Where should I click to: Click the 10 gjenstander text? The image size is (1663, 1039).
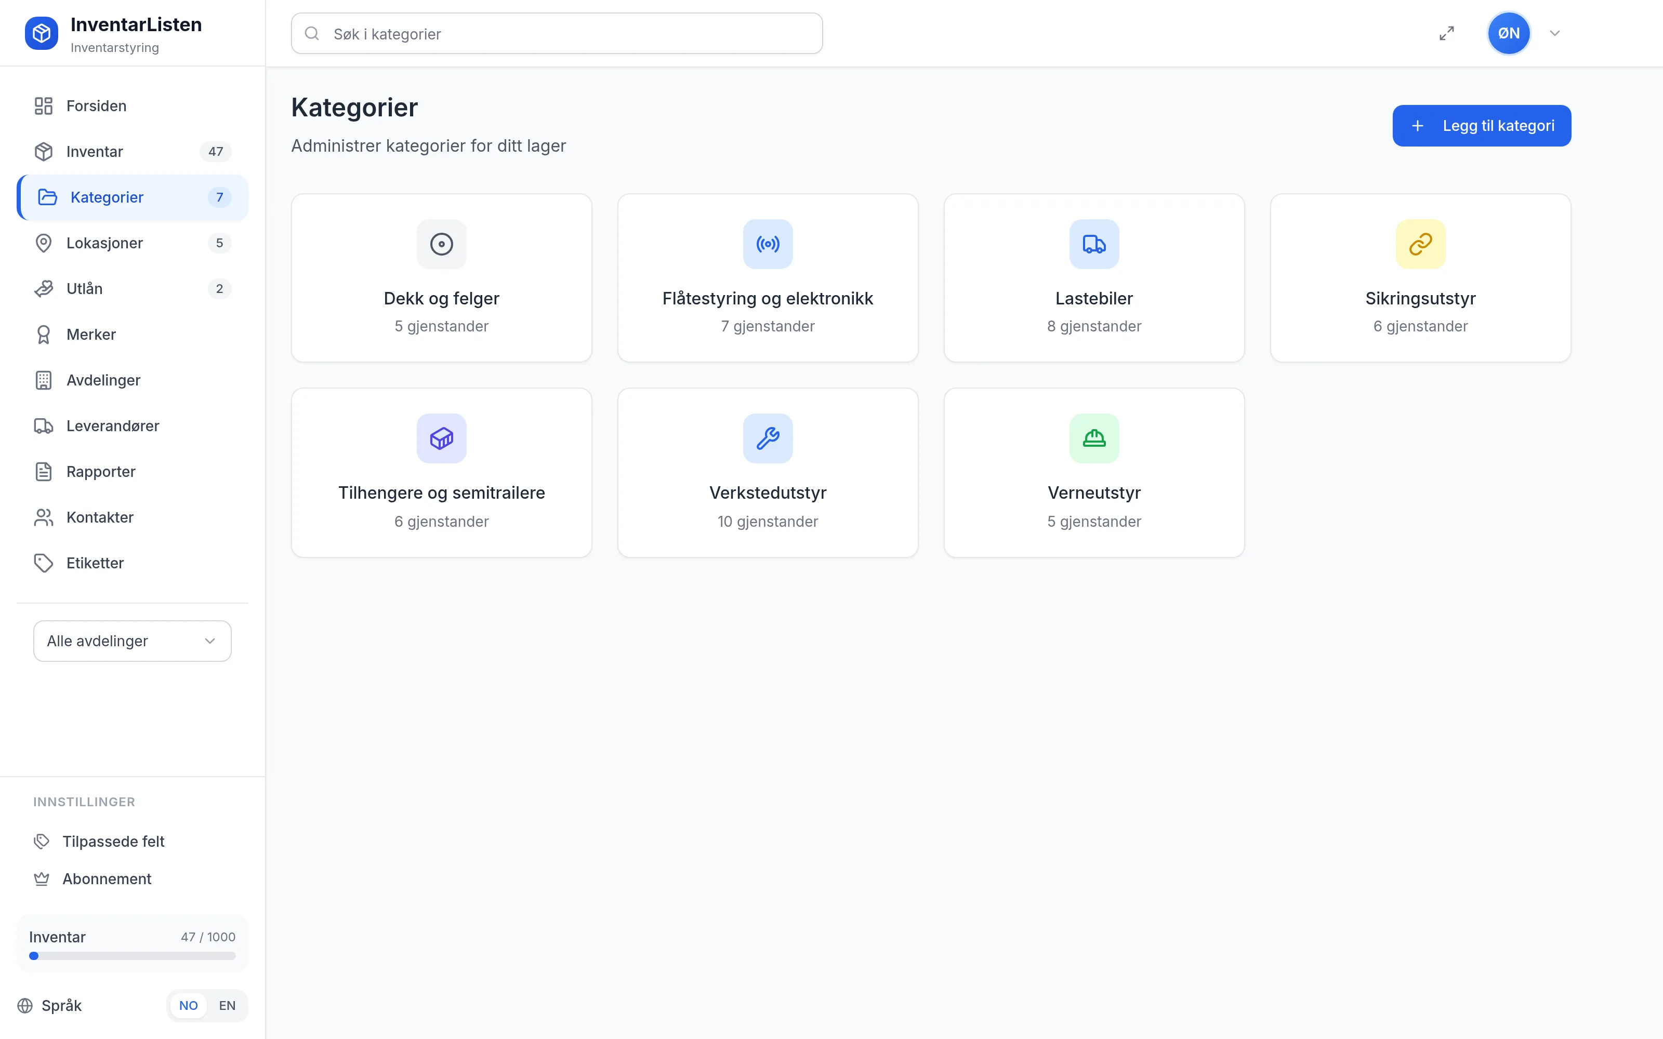[768, 522]
